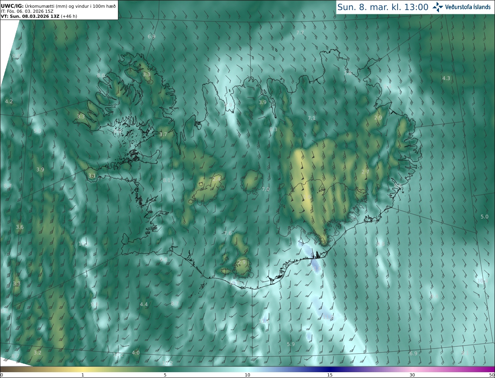Click the 4.3 value on the map
The width and height of the screenshot is (495, 378).
click(x=446, y=78)
